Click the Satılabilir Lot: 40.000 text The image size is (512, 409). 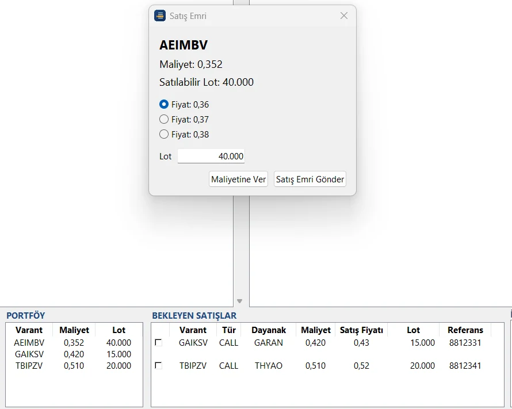tap(207, 82)
